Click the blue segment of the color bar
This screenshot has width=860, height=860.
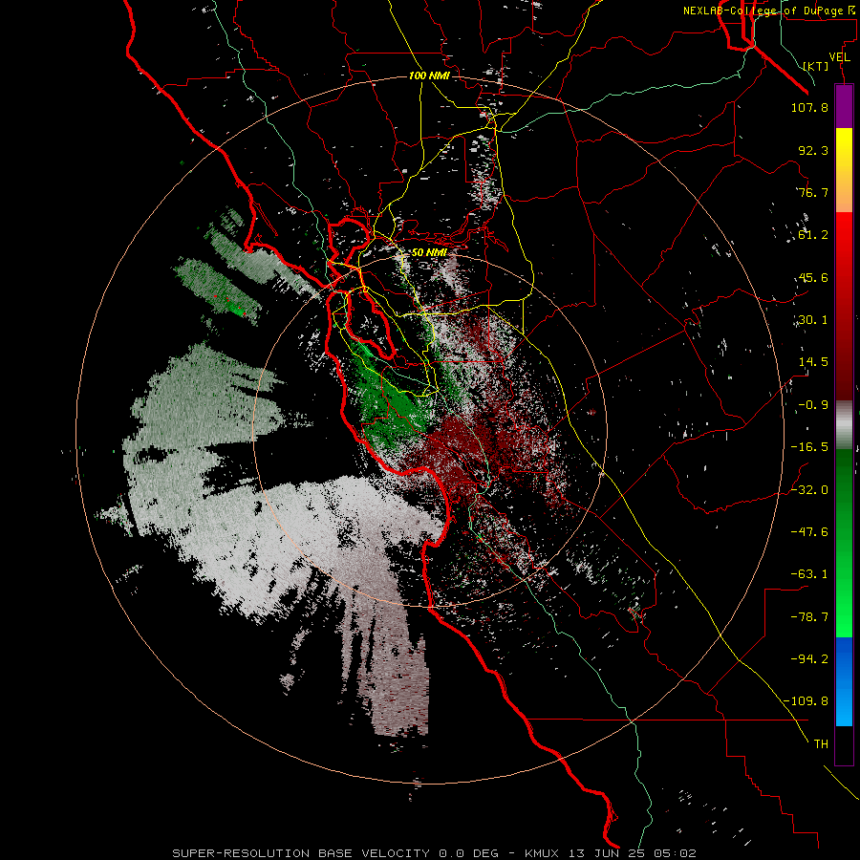844,681
